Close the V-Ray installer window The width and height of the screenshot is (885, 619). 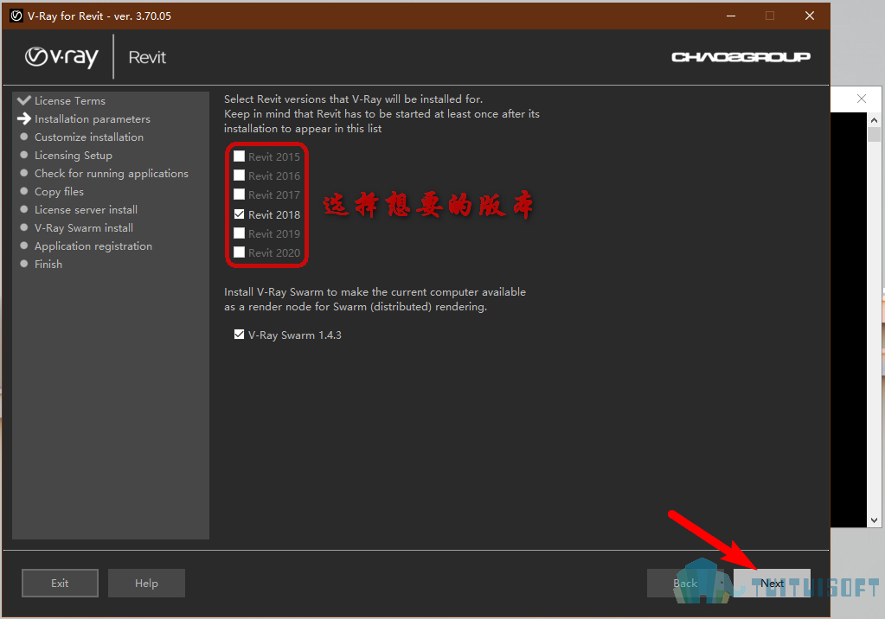[x=810, y=16]
